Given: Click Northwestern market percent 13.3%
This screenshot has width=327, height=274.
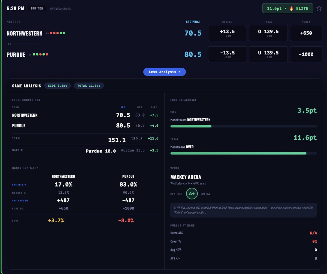Looking at the screenshot, I should (63, 193).
